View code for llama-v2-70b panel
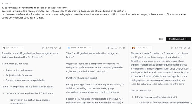The height and width of the screenshot is (104, 192). 120,48
